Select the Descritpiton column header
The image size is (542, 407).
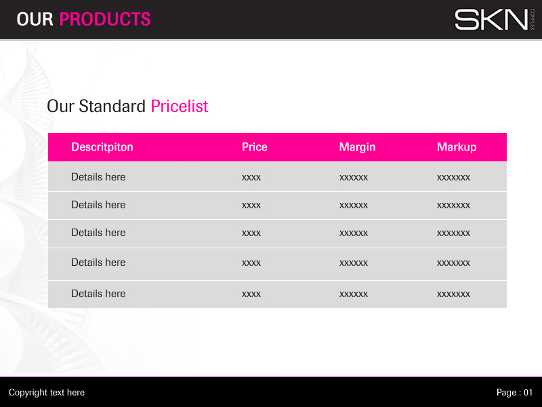[x=102, y=147]
